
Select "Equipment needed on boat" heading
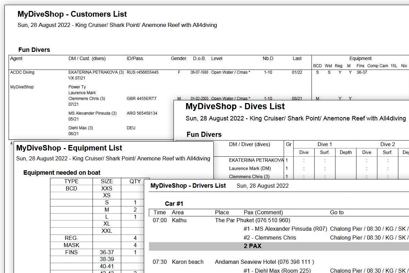62,173
